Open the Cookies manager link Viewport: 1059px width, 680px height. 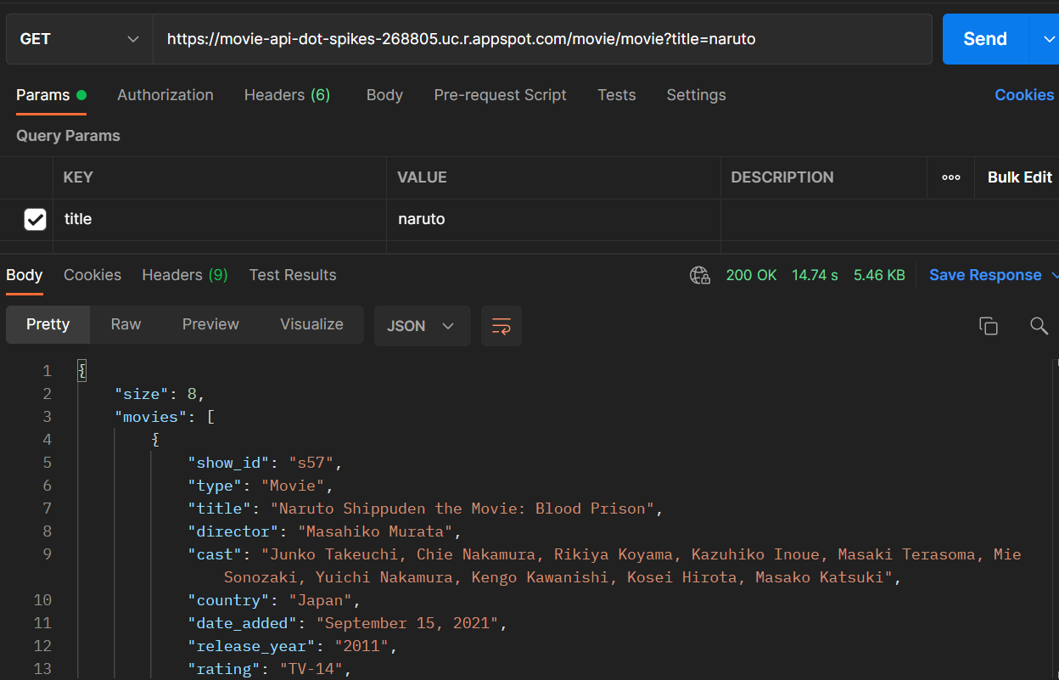point(1024,95)
